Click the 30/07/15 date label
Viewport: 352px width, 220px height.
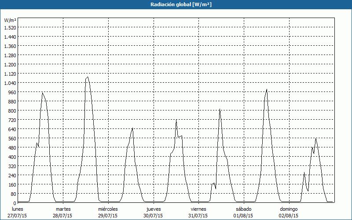(x=153, y=216)
